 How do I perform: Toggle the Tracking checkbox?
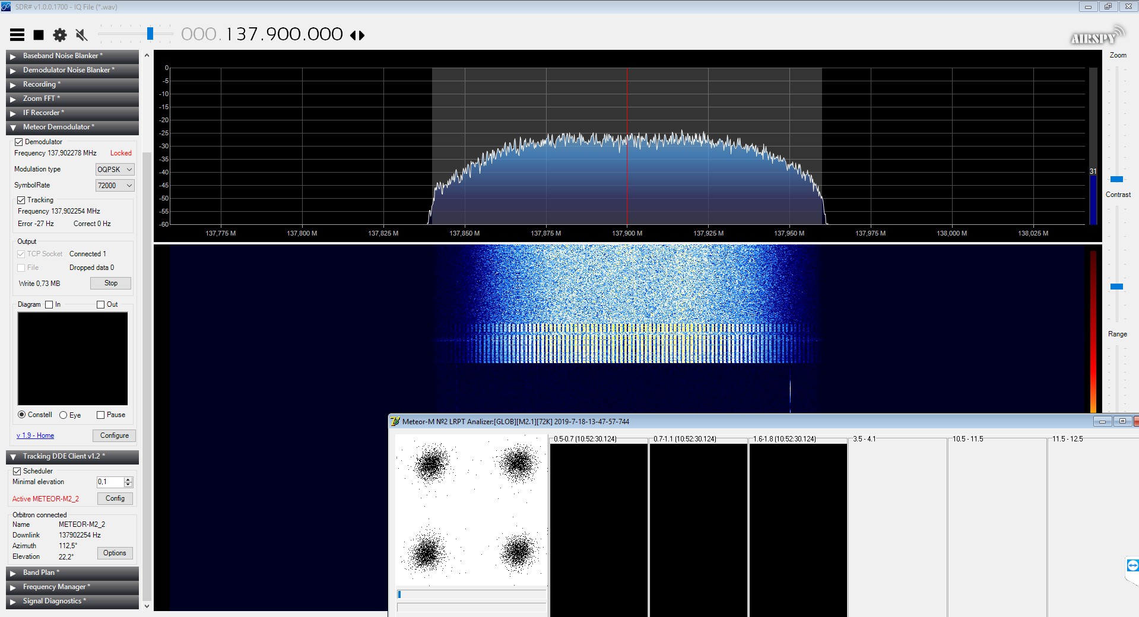21,200
